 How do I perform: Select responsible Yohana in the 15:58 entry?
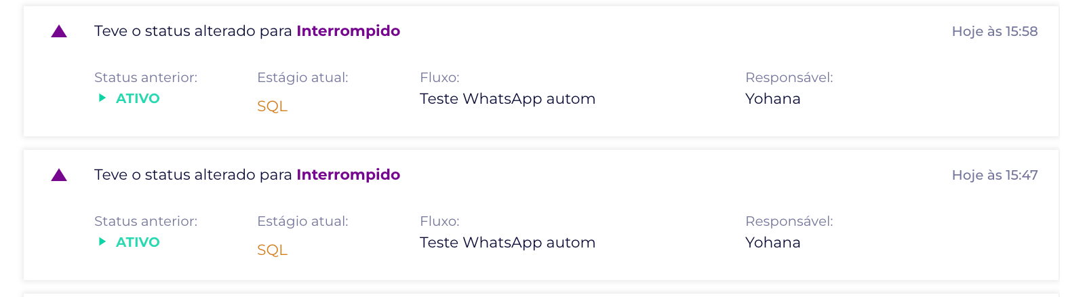(x=772, y=99)
